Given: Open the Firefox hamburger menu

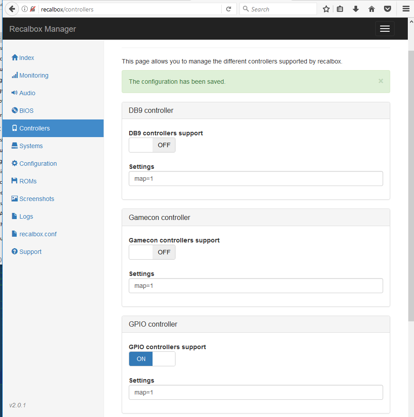Looking at the screenshot, I should (x=406, y=9).
